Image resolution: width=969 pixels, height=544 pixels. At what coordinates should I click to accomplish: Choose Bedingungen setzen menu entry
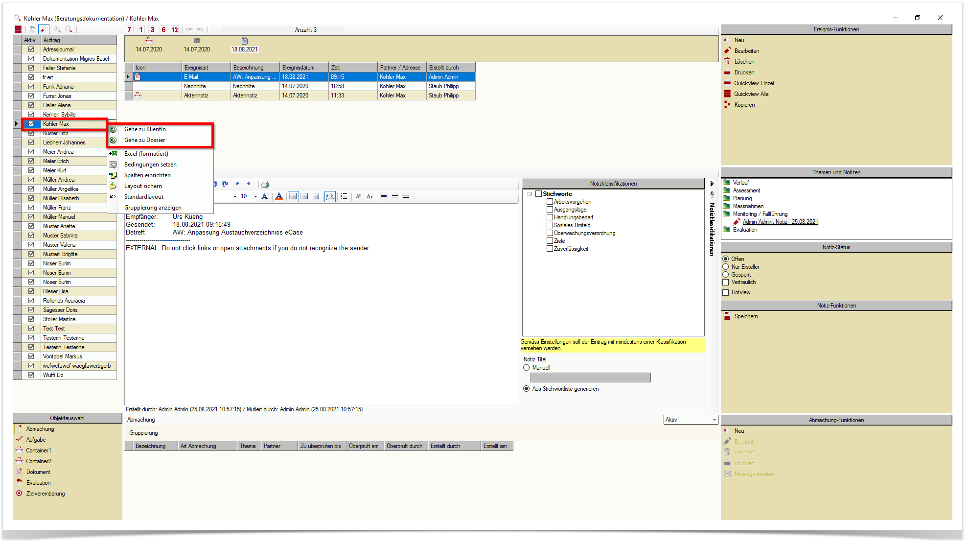(x=150, y=165)
